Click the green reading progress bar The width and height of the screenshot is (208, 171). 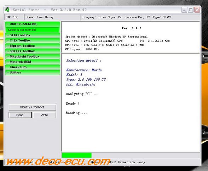coord(77,155)
